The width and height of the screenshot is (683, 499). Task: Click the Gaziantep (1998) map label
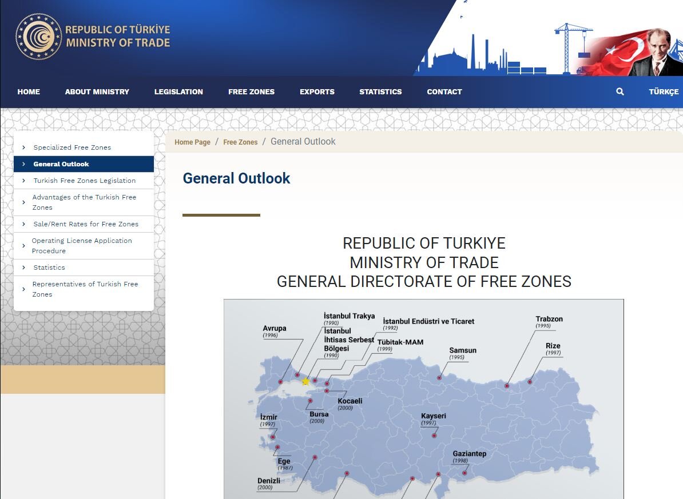coord(469,457)
